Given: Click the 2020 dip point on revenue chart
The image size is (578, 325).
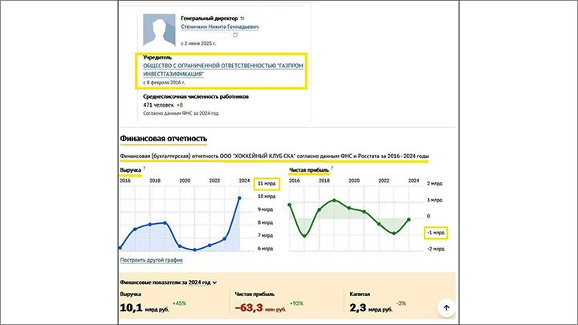Looking at the screenshot, I should [180, 246].
